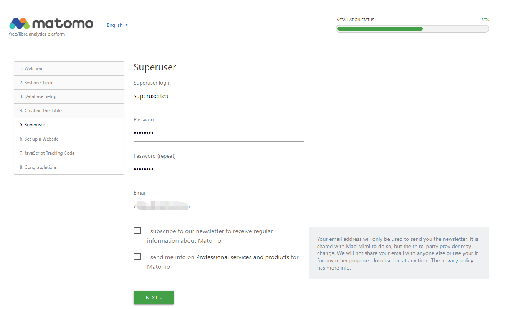Select the Superuser step
511x309 pixels.
[69, 125]
